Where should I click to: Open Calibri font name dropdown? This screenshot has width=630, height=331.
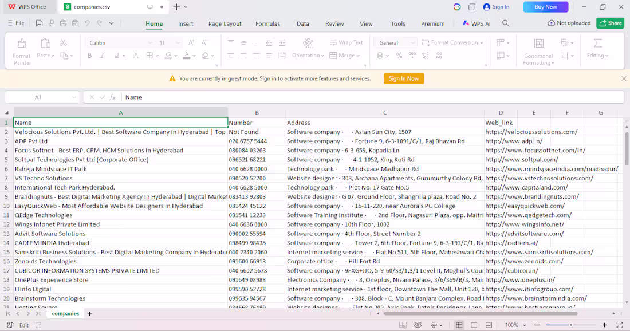coord(150,42)
